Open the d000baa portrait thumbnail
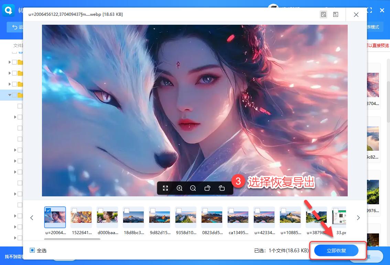Image resolution: width=390 pixels, height=265 pixels. pos(107,218)
